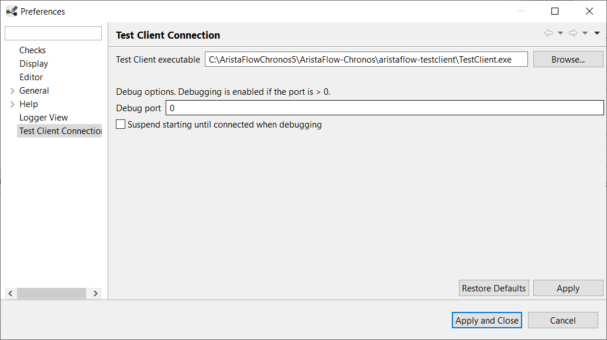Enable Suspend starting until connected checkbox
The height and width of the screenshot is (340, 607).
point(121,124)
